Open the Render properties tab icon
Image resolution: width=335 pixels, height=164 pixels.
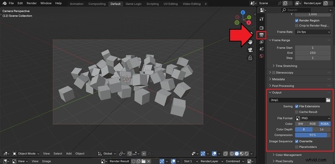tap(261, 28)
